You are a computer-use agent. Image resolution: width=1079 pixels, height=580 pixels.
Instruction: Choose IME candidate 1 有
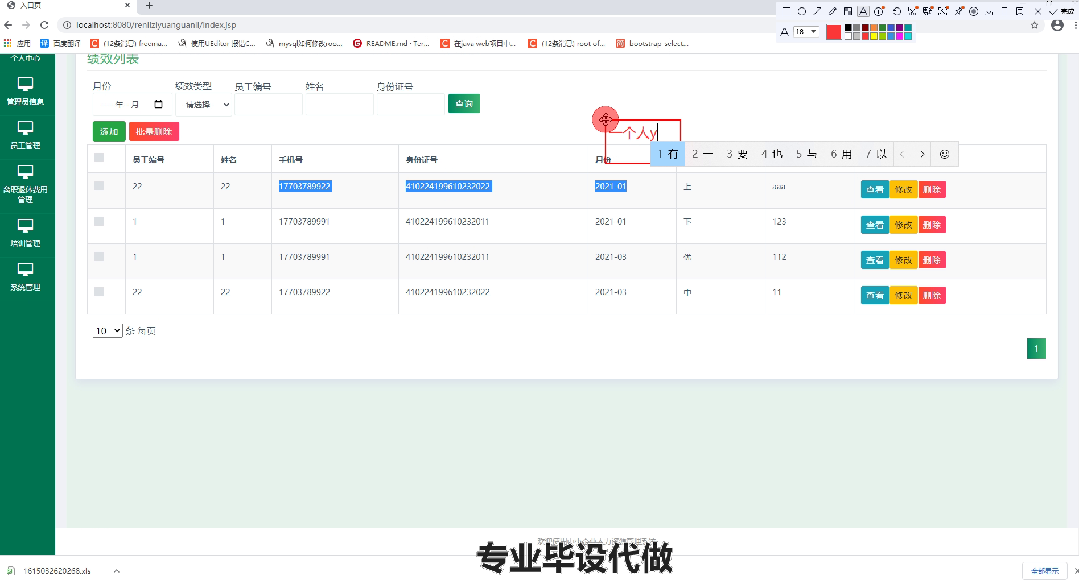[x=668, y=154]
